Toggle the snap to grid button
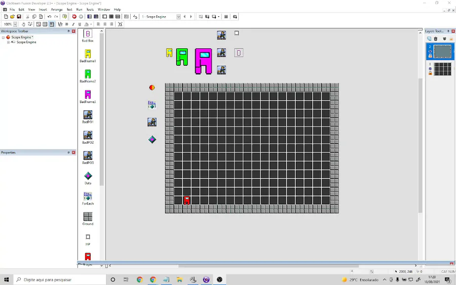456x285 pixels. click(52, 24)
